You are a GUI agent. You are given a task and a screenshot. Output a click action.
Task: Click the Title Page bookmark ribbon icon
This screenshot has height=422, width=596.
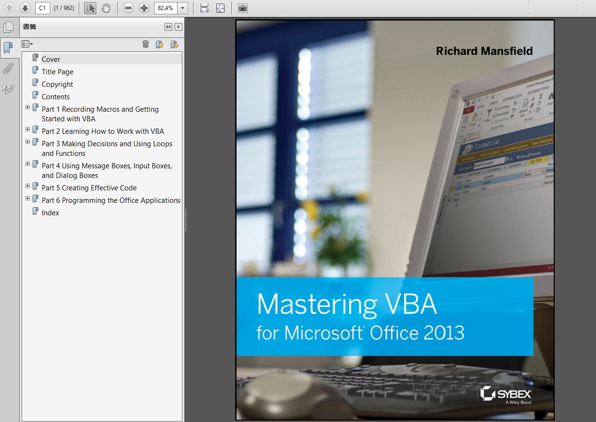coord(35,70)
